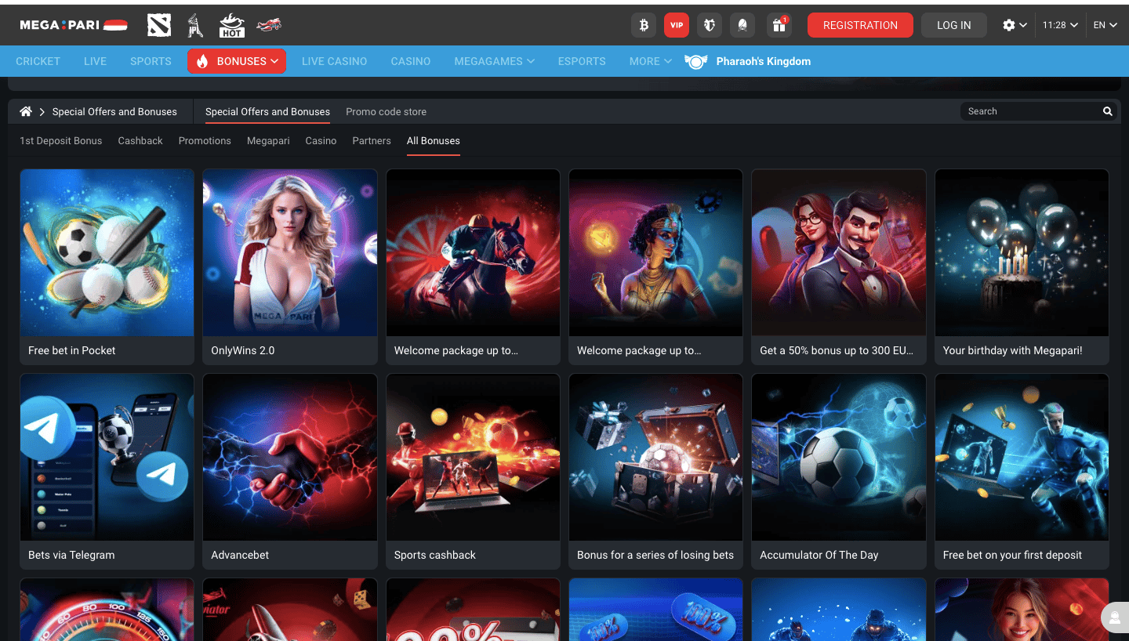The image size is (1129, 641).
Task: Open the casino lady Welcome package card
Action: click(x=656, y=266)
